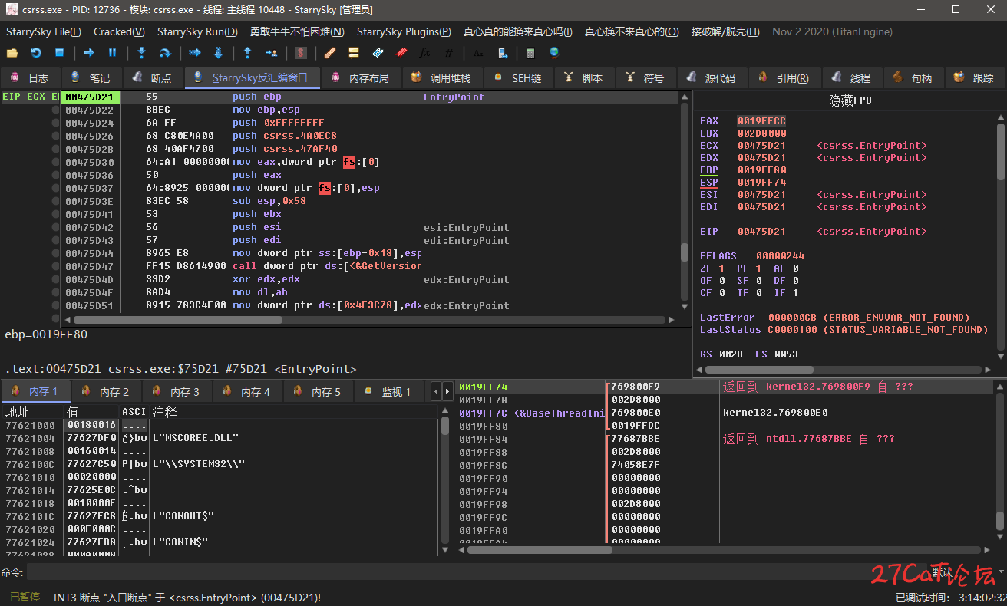Toggle breakpoint dot at address 00475D22
This screenshot has height=606, width=1007.
point(55,110)
